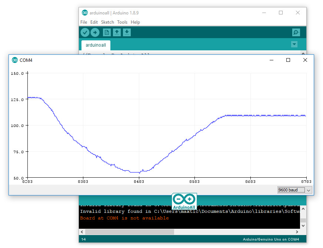The width and height of the screenshot is (323, 248).
Task: Click the console's scroll-down arrow
Action: click(x=303, y=225)
